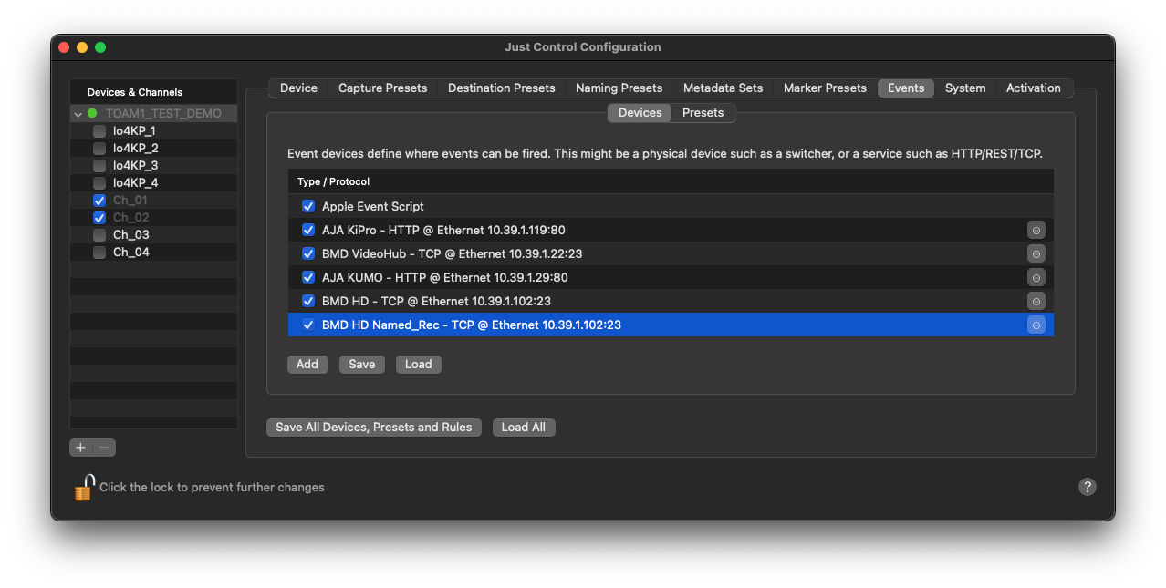Disable the AJA KiPro event device checkbox
Image resolution: width=1166 pixels, height=588 pixels.
(x=308, y=231)
